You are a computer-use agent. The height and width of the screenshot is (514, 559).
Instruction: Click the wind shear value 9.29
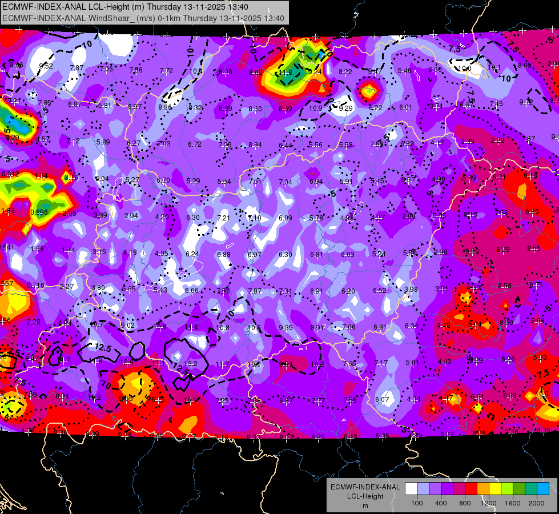[345, 108]
